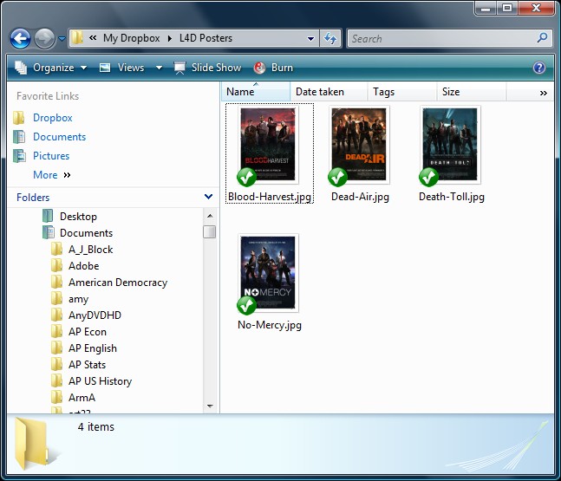The width and height of the screenshot is (561, 481).
Task: Expand the address bar chevrons before My Dropbox
Action: (x=93, y=37)
